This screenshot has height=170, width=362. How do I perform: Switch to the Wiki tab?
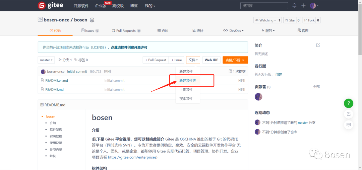tap(163, 31)
